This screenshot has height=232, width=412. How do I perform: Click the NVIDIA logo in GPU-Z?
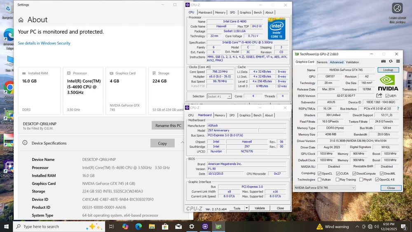point(388,83)
